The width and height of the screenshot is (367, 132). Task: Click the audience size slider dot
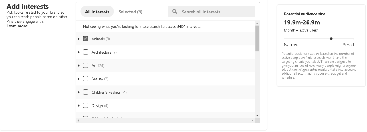[x=331, y=39]
